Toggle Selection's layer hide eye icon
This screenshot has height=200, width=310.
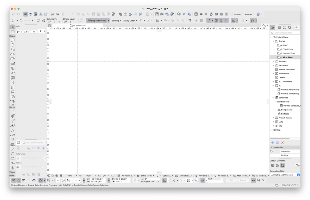(49, 22)
